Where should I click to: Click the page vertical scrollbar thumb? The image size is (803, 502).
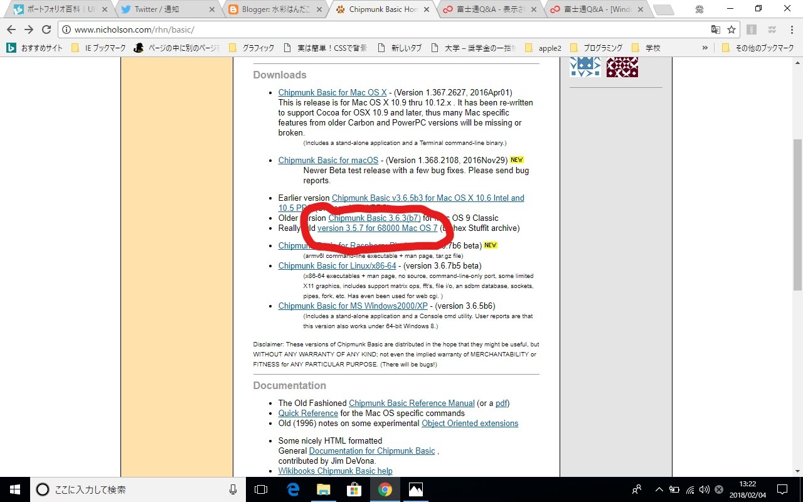pos(797,215)
